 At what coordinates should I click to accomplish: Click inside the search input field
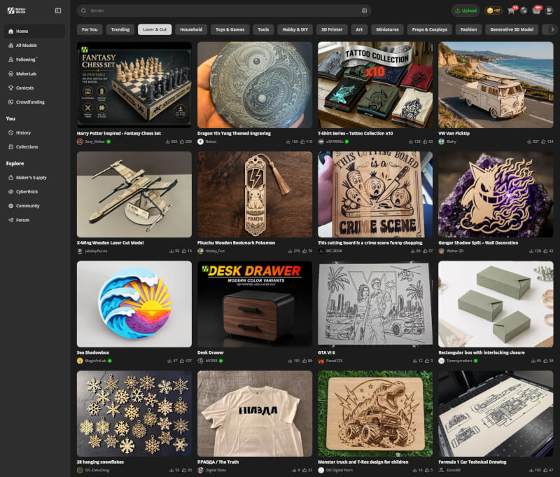(224, 11)
